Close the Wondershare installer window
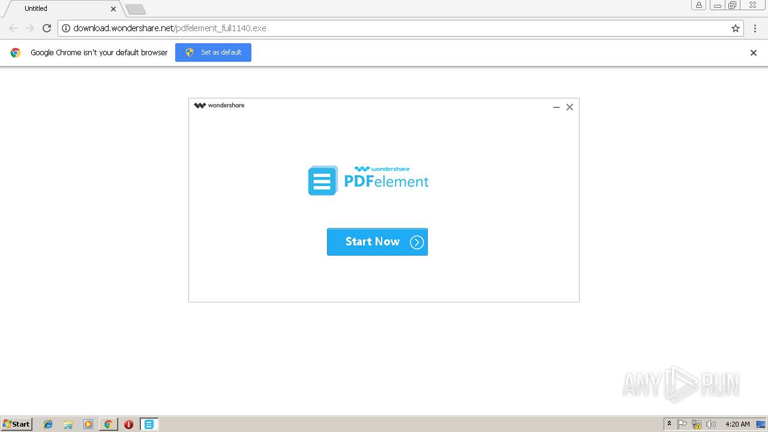Viewport: 768px width, 432px height. point(569,107)
